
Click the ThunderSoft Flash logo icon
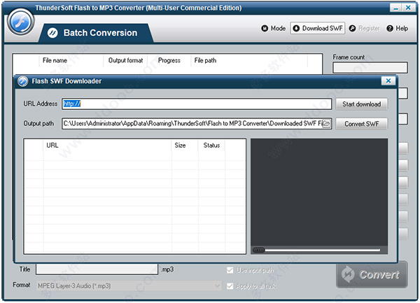20,22
